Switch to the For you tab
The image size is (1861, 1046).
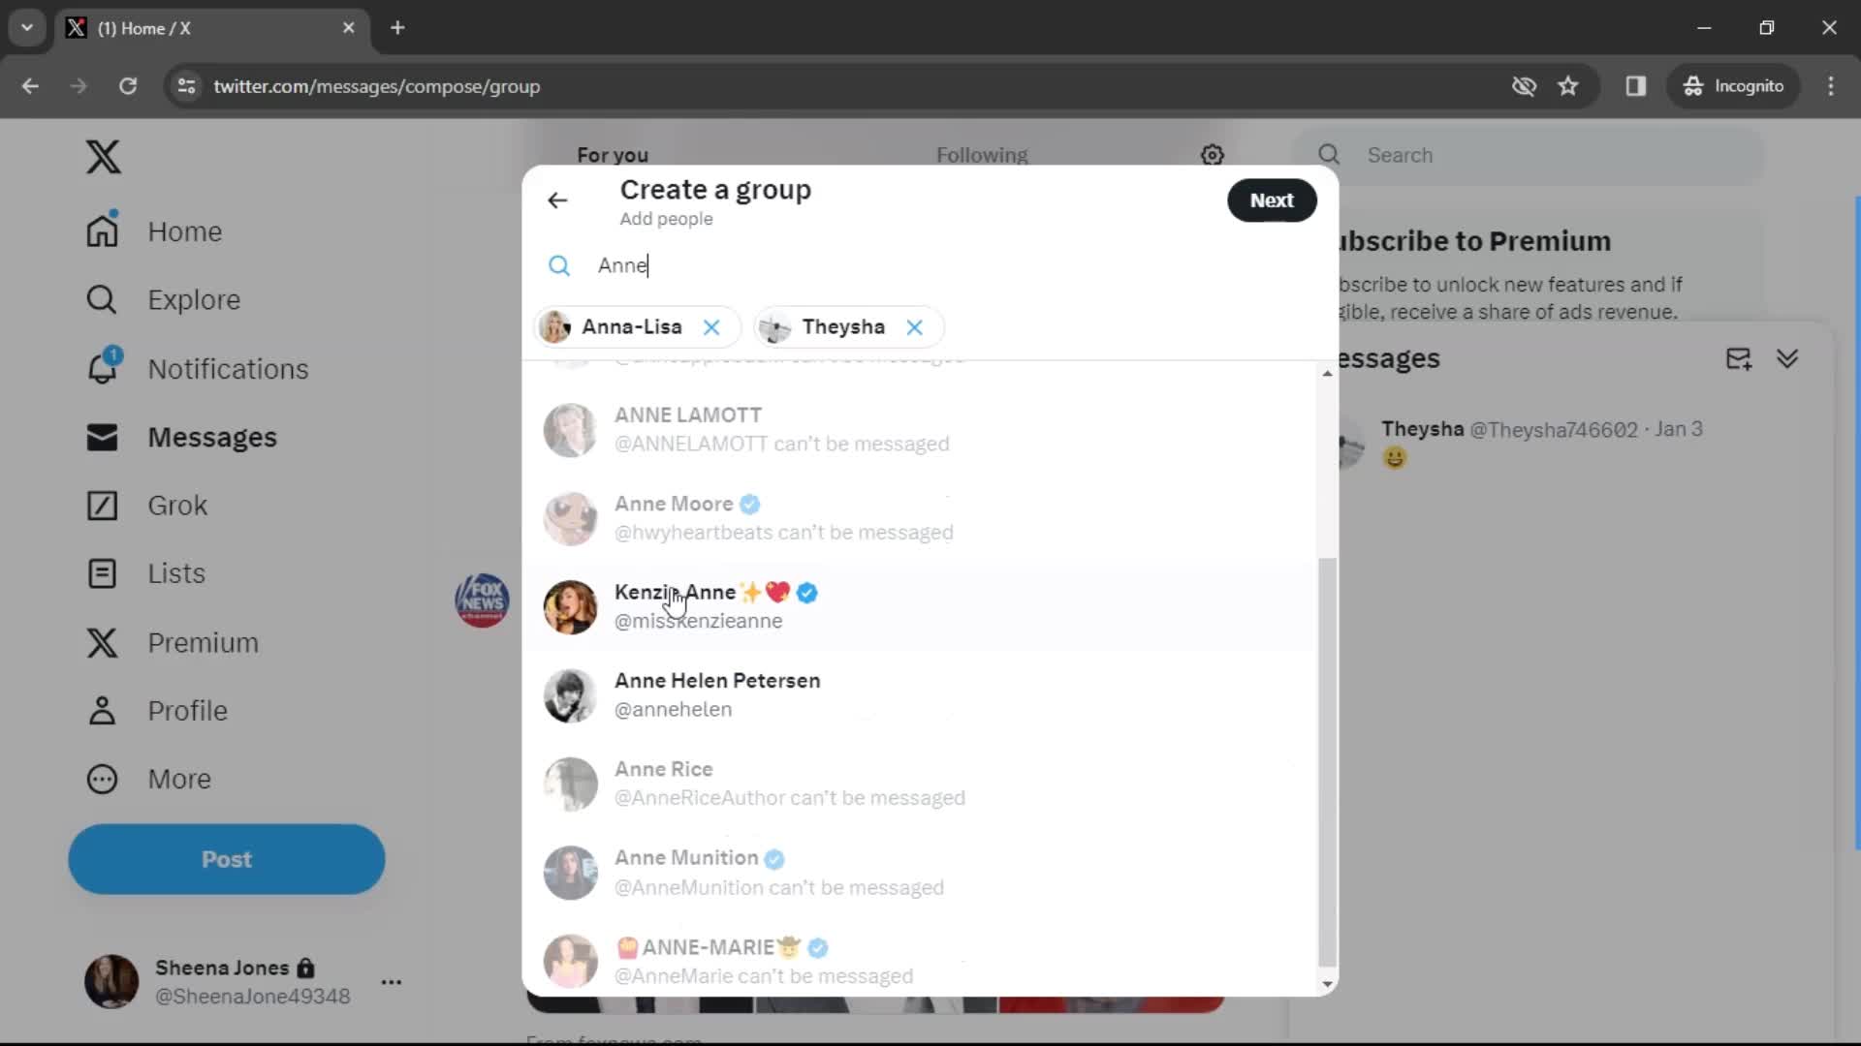613,153
